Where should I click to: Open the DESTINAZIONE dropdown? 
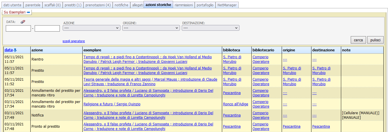click(x=211, y=28)
